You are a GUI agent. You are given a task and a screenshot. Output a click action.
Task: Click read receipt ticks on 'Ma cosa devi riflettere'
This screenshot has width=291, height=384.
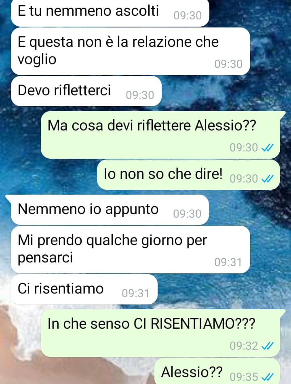(x=268, y=148)
